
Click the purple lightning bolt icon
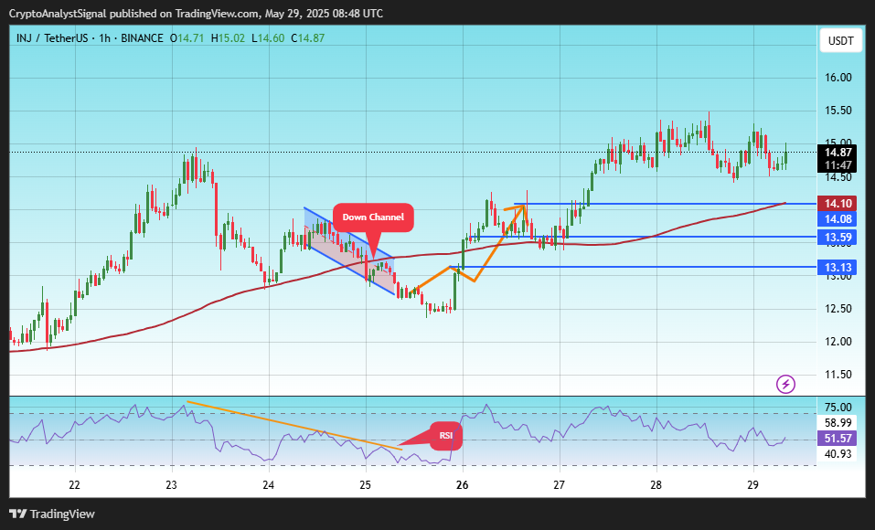[x=785, y=384]
